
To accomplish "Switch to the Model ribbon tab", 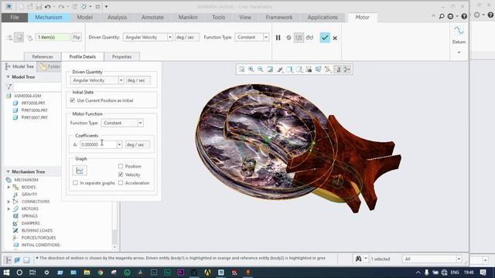I will click(x=84, y=17).
